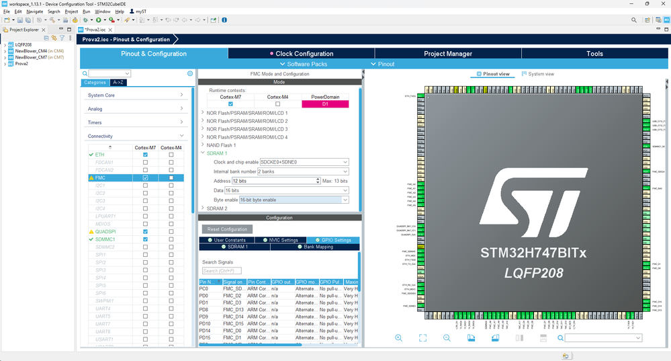Click the debug bug icon
The height and width of the screenshot is (361, 671).
[85, 20]
